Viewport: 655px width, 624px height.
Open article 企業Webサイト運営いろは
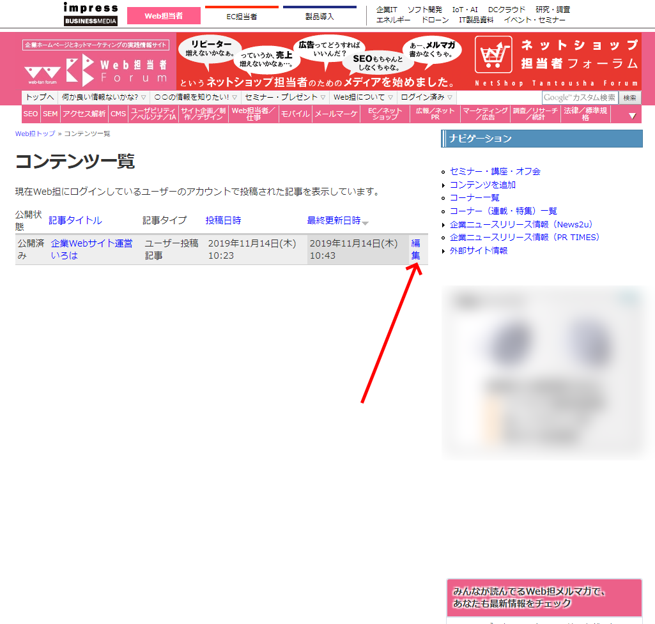(91, 249)
